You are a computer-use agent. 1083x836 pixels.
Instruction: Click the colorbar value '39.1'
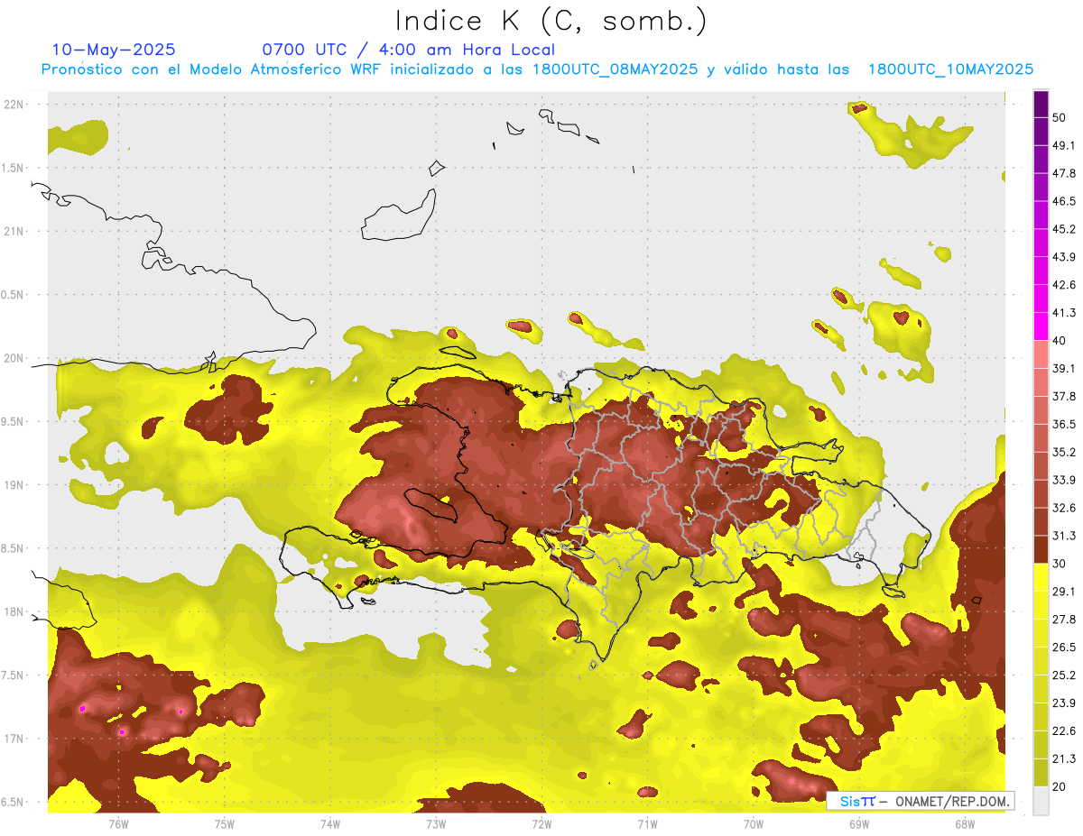(1063, 369)
